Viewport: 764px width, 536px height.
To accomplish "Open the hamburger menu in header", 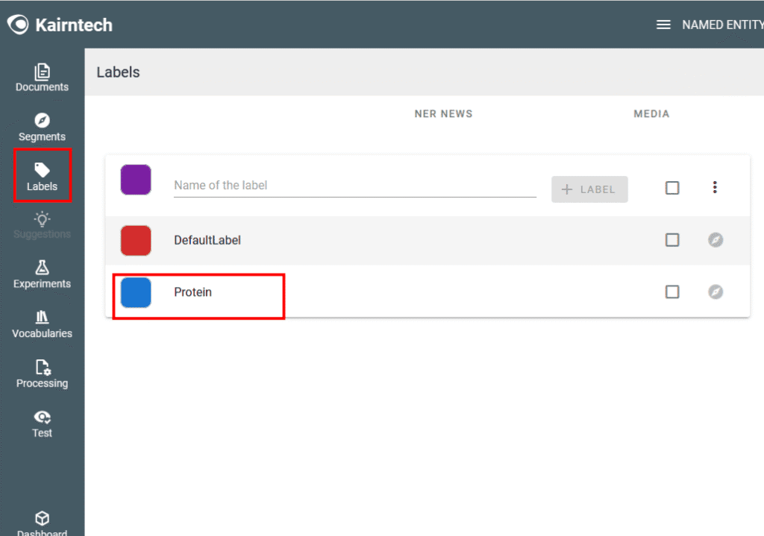I will [663, 25].
